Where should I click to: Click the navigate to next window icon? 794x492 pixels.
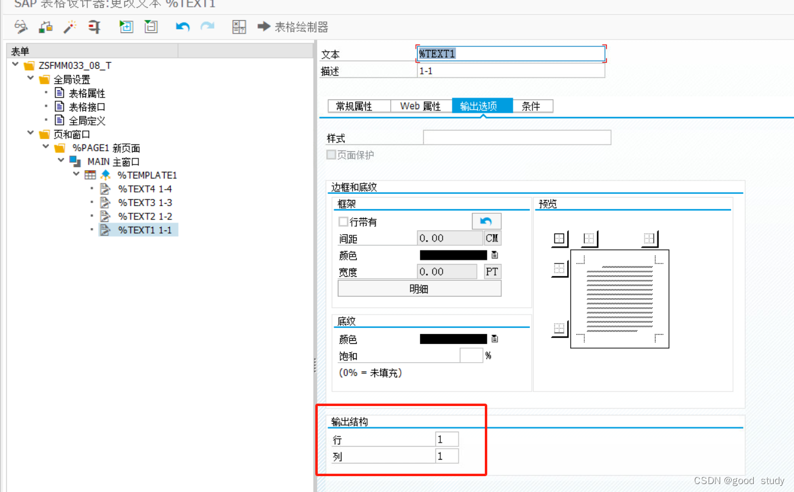pyautogui.click(x=126, y=27)
